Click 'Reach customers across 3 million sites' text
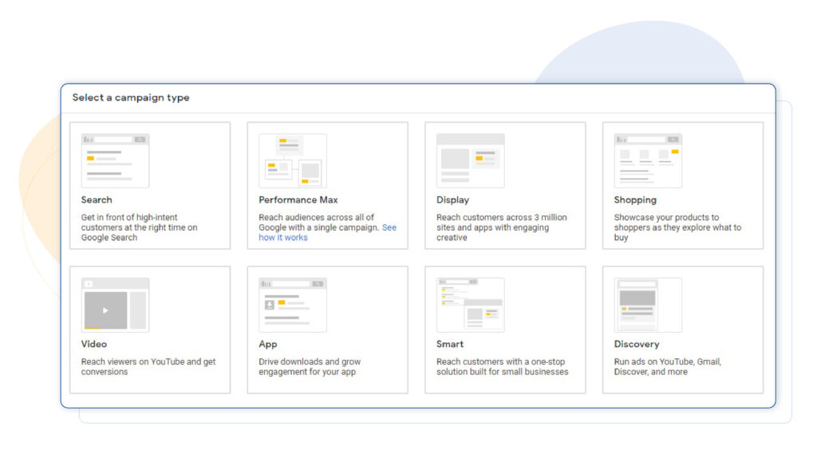 (502, 227)
